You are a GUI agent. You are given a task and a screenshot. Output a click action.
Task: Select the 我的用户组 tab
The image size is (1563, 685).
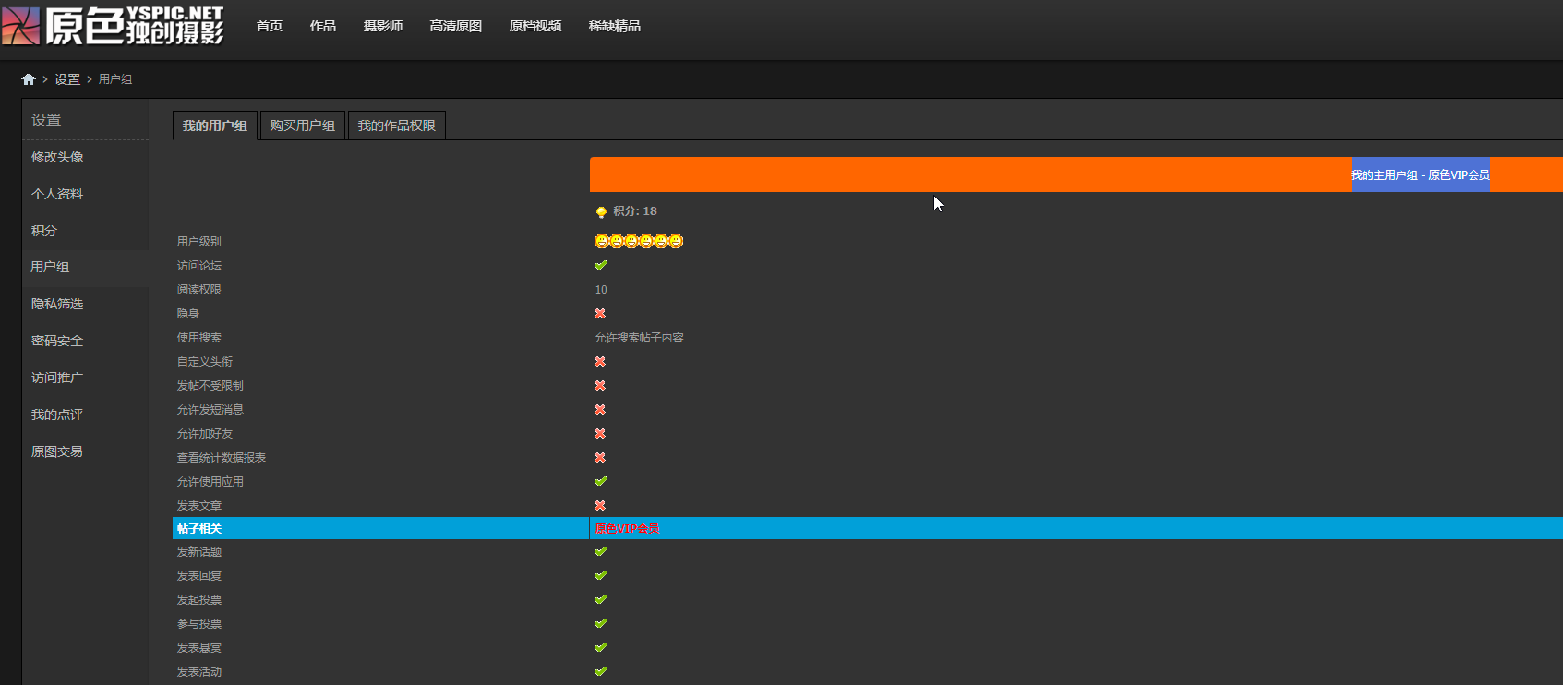coord(215,126)
